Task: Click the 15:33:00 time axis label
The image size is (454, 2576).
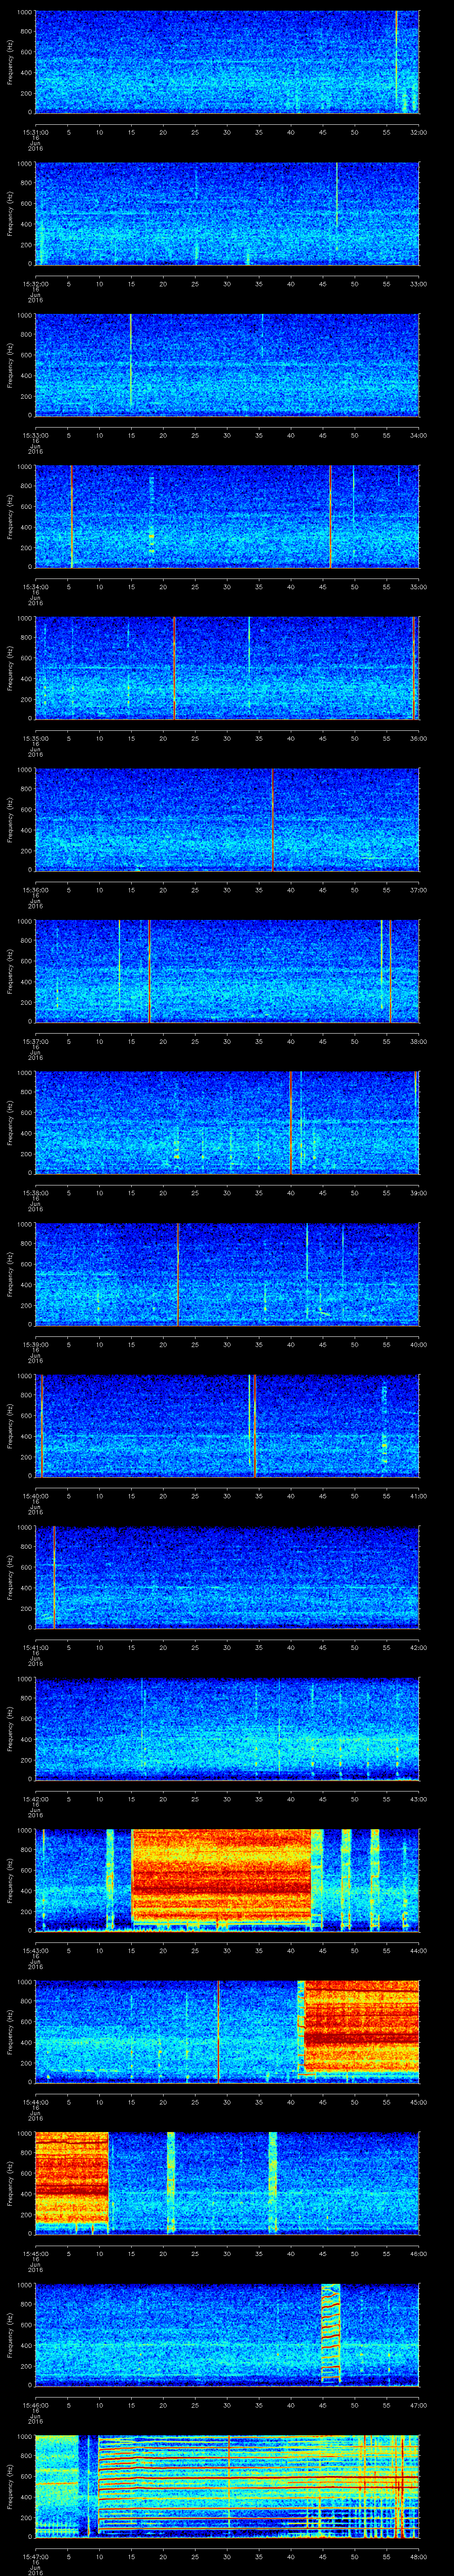Action: point(35,435)
